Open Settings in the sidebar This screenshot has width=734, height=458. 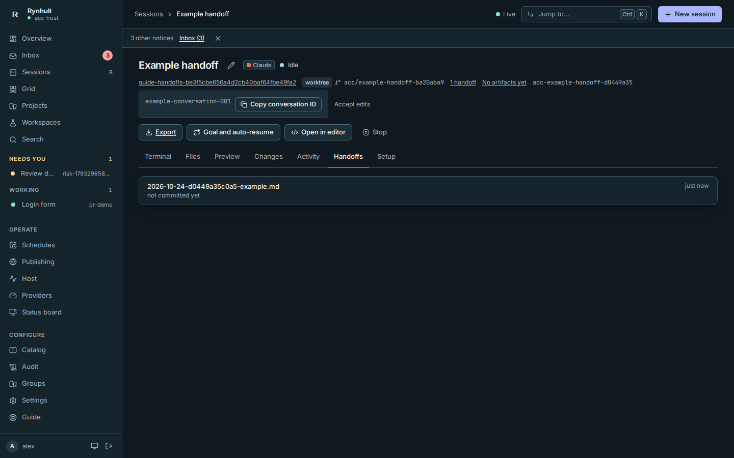point(61,400)
